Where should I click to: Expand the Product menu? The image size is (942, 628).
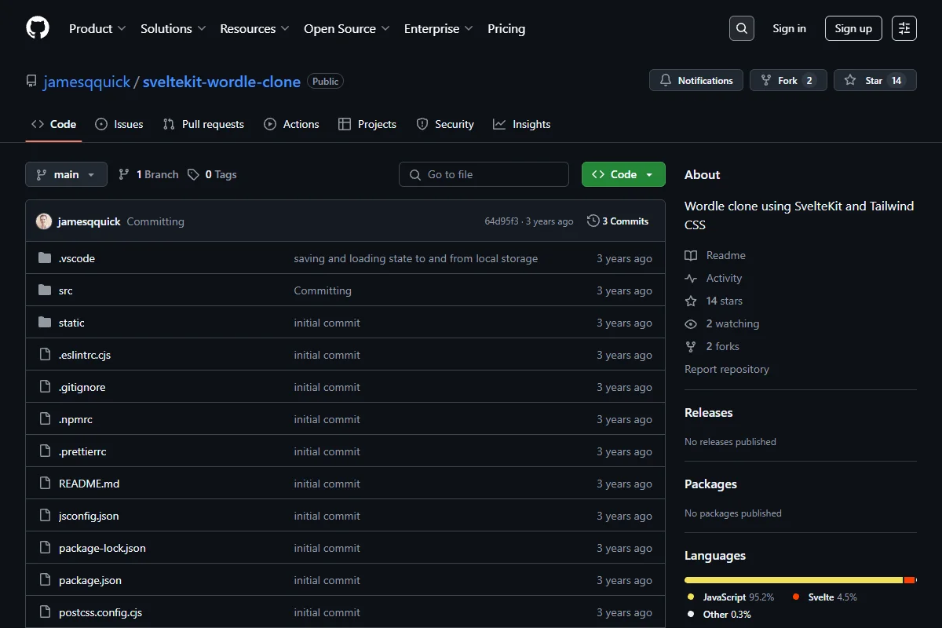[97, 28]
